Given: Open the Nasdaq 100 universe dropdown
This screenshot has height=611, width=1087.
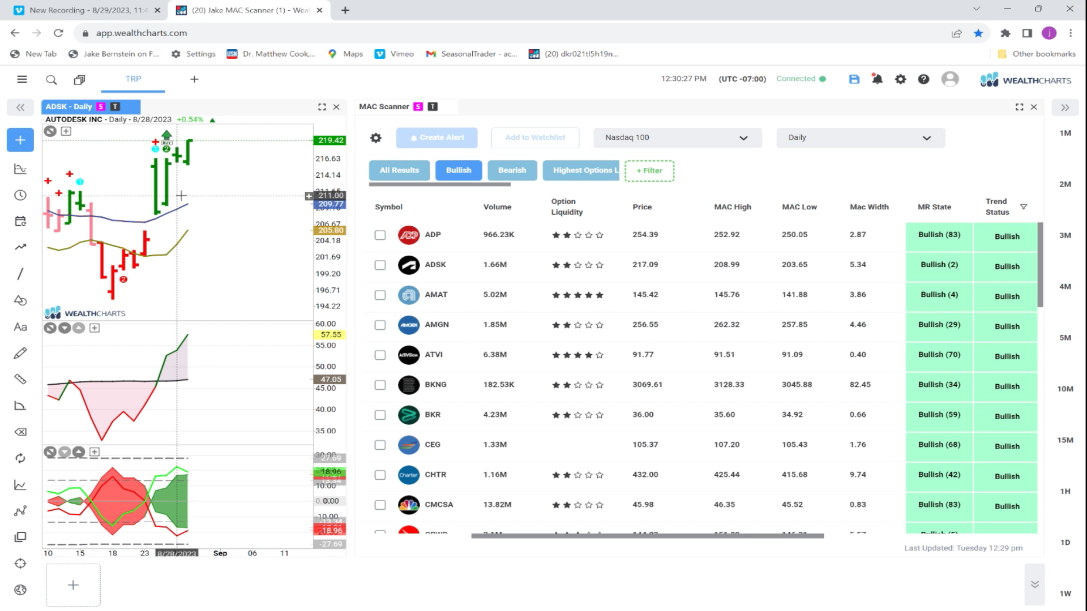Looking at the screenshot, I should coord(677,137).
